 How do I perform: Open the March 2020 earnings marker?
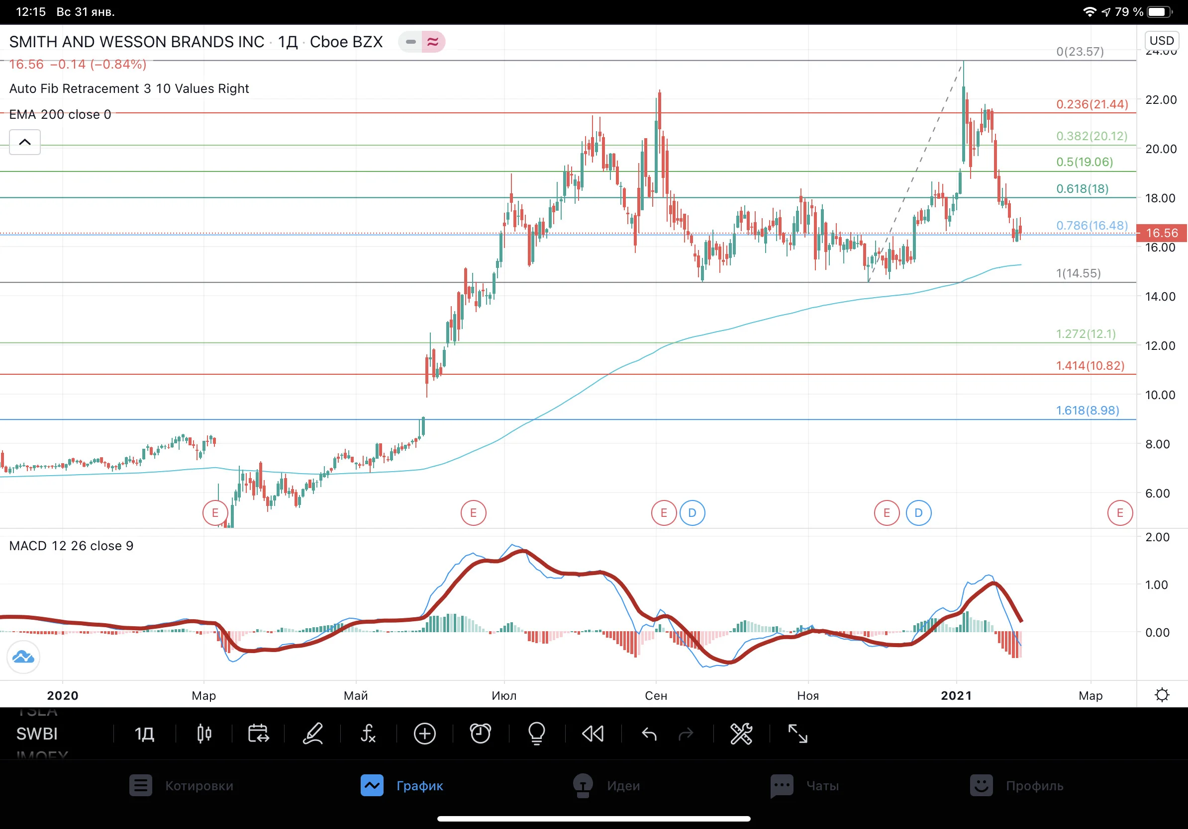tap(215, 513)
